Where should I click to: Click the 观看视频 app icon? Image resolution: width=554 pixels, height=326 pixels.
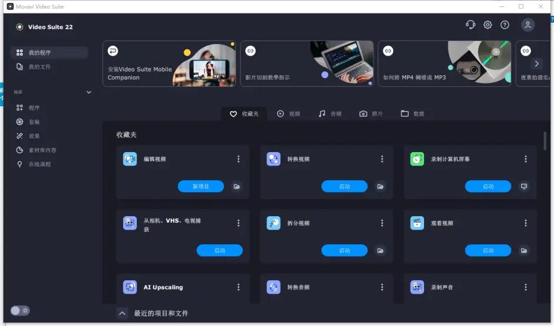[417, 223]
